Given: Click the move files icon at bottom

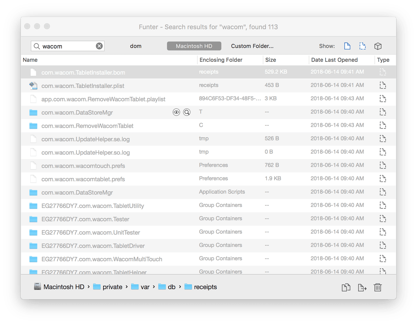Looking at the screenshot, I should (362, 288).
